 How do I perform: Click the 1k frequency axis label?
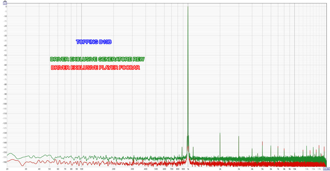[188, 169]
